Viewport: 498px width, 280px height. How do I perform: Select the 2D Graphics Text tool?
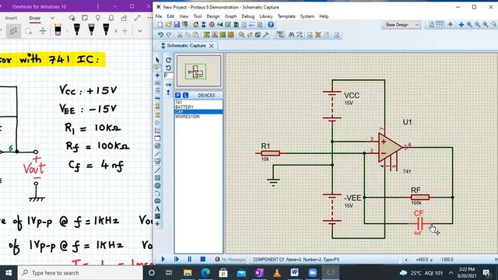[x=157, y=209]
